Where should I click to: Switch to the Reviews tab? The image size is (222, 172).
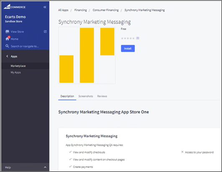[x=102, y=96]
